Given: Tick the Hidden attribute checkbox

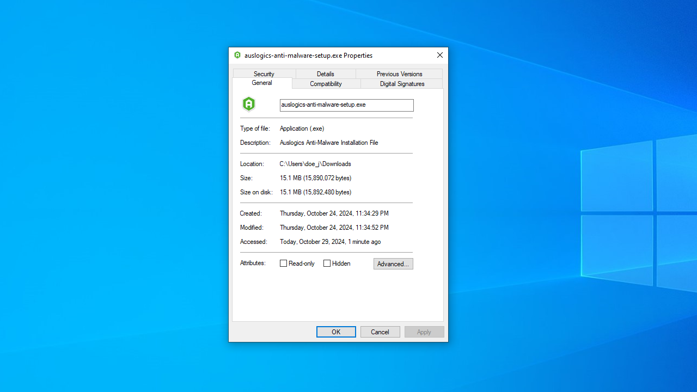Looking at the screenshot, I should [x=327, y=264].
